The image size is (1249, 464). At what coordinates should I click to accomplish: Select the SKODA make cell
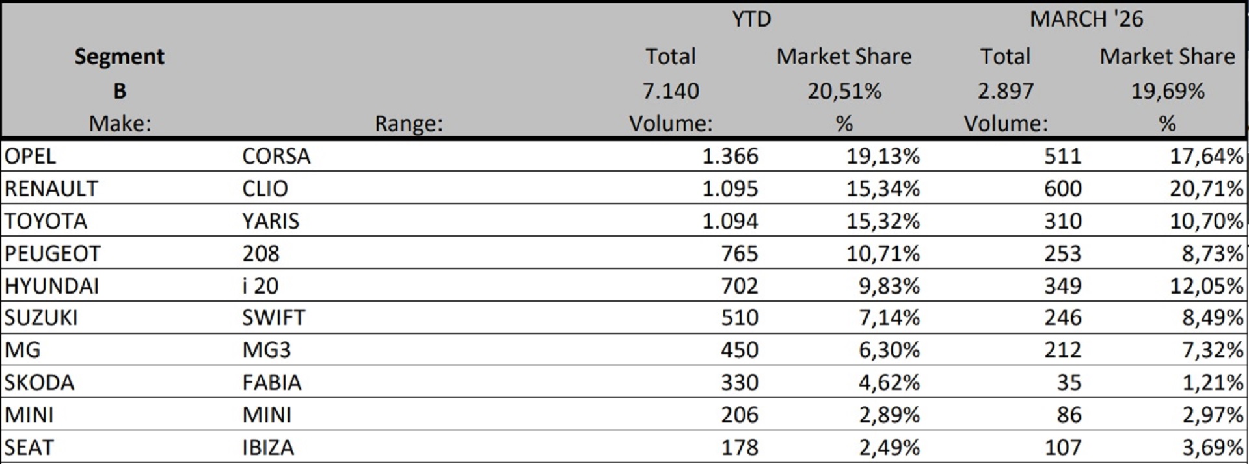click(39, 383)
